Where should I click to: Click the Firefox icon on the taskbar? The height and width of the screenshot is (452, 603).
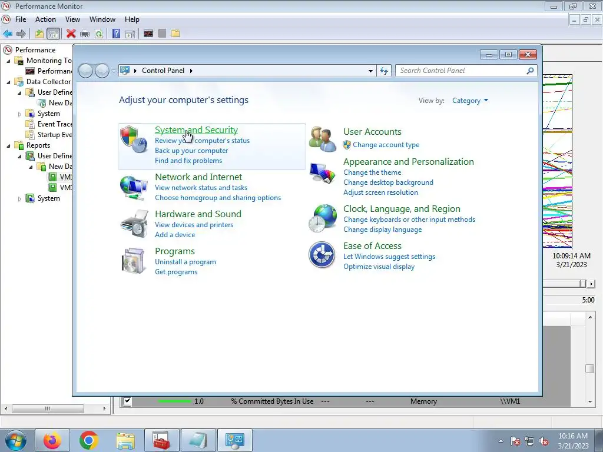(52, 440)
